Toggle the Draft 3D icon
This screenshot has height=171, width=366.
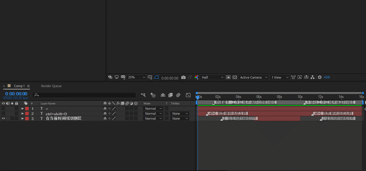[x=153, y=95]
